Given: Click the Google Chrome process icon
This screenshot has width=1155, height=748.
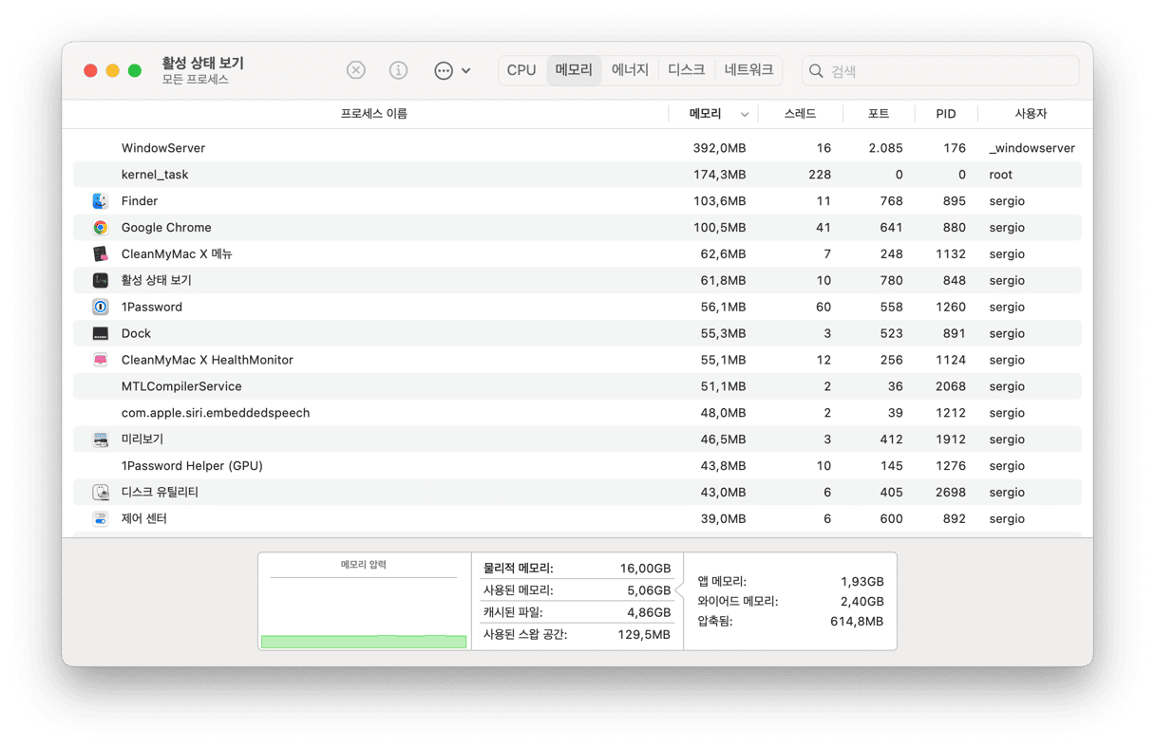Looking at the screenshot, I should tap(101, 228).
